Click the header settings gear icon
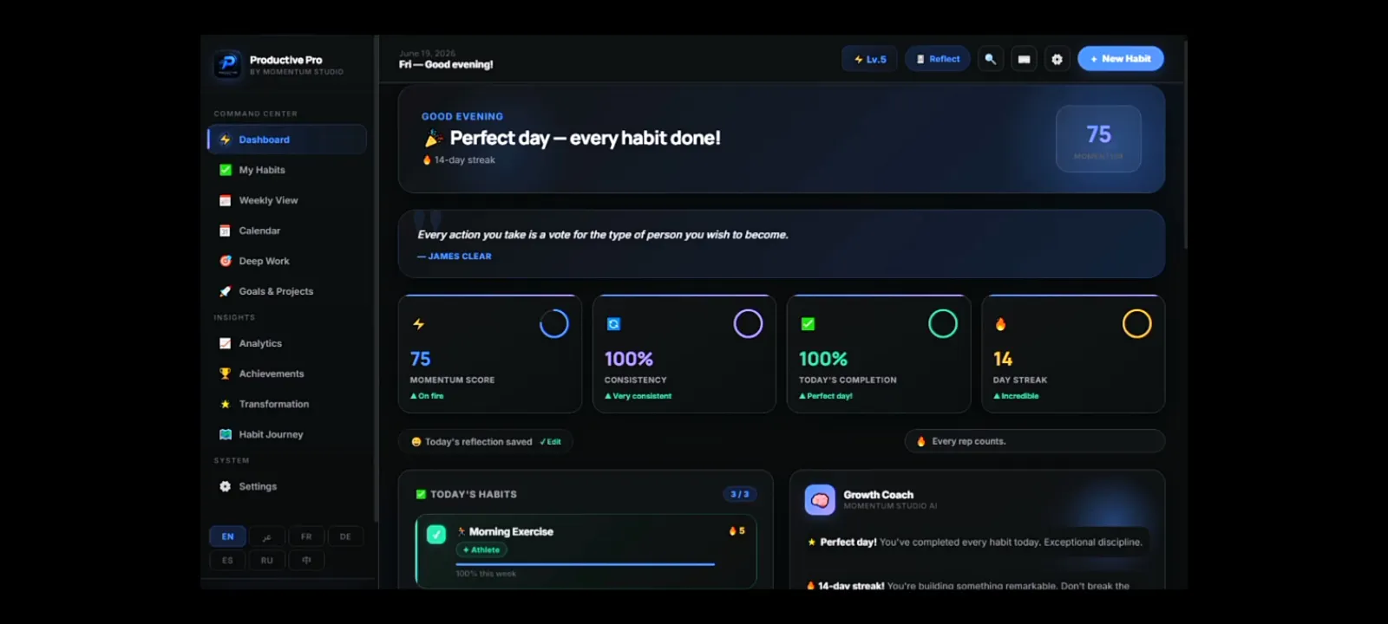1388x624 pixels. point(1057,59)
